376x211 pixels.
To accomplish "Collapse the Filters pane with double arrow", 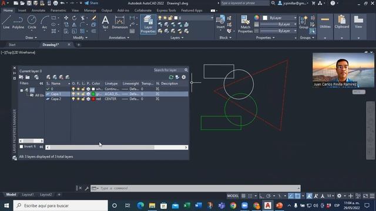I will click(41, 83).
